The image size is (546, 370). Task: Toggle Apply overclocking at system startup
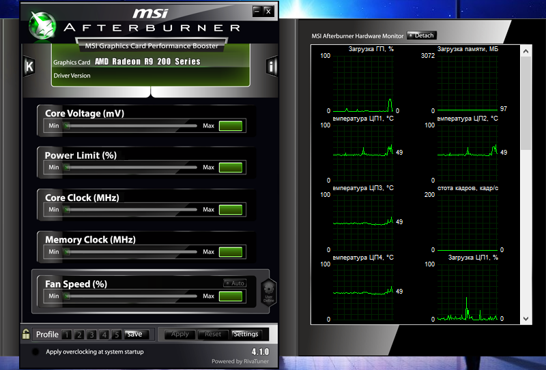pos(35,352)
